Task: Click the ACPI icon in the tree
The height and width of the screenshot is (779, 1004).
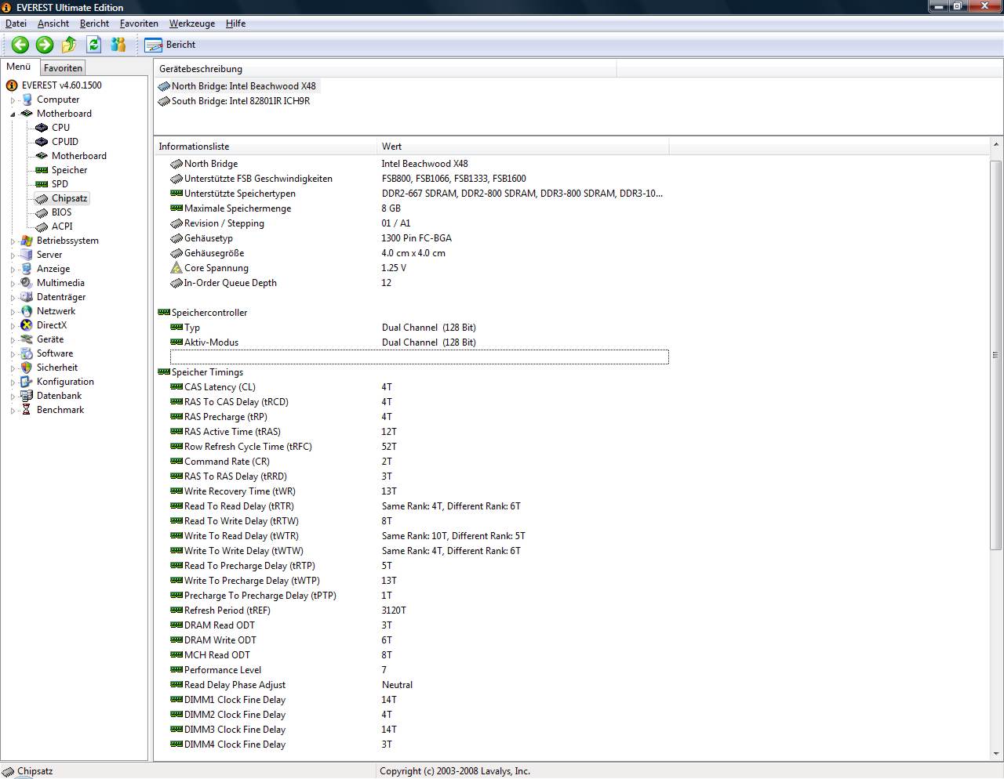Action: tap(42, 226)
